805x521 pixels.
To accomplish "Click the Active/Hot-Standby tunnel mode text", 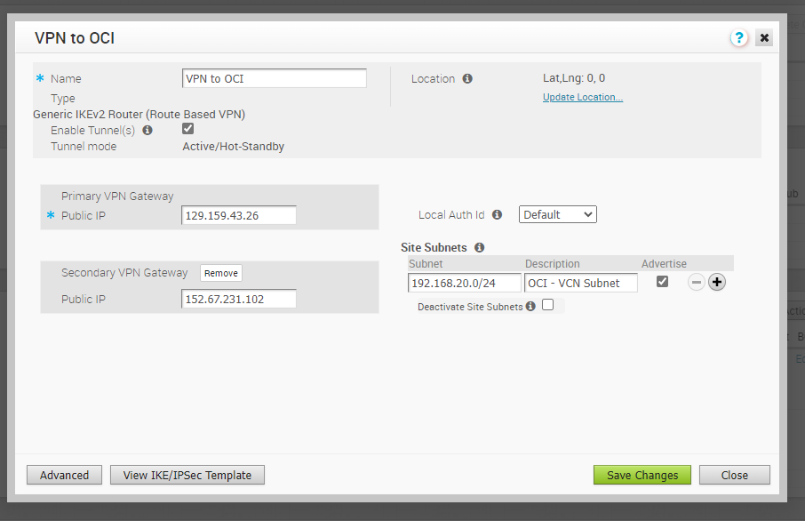I will tap(233, 147).
